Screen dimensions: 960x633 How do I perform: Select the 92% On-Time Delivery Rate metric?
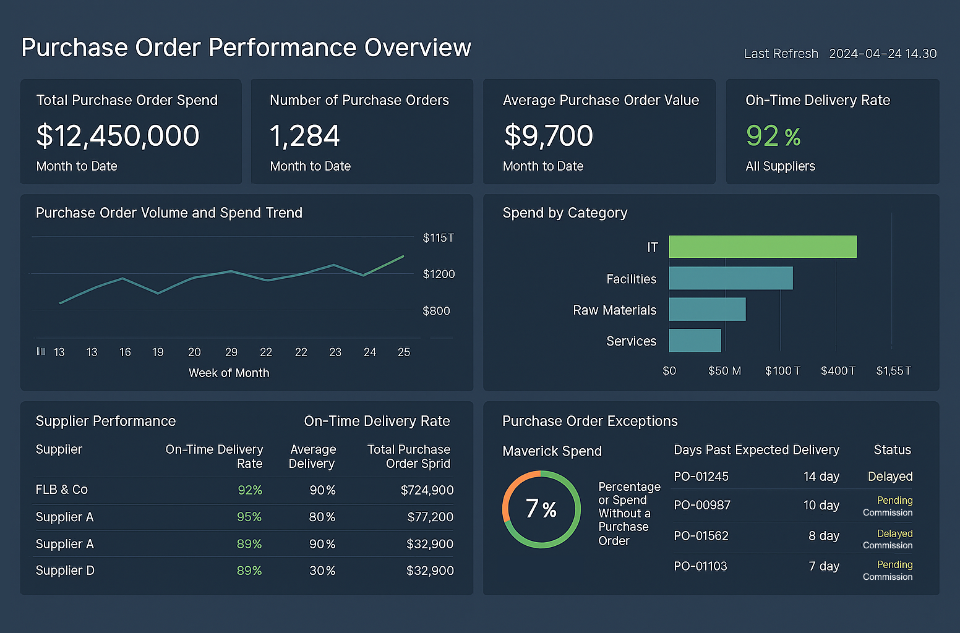click(x=773, y=135)
